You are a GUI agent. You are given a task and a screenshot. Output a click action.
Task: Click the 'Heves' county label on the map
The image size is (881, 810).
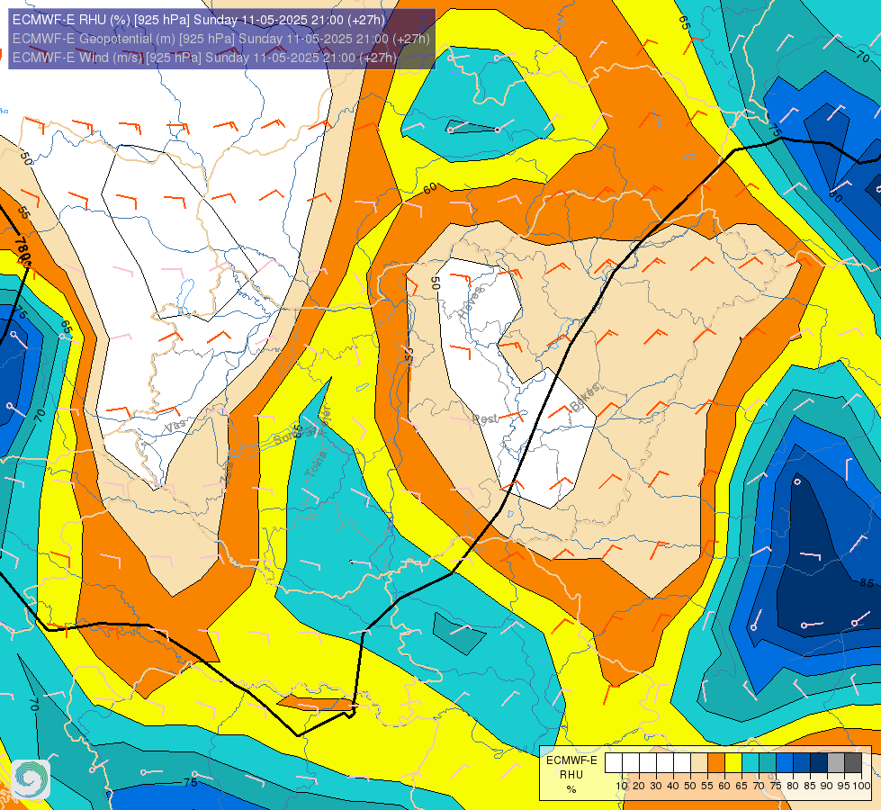tap(471, 302)
